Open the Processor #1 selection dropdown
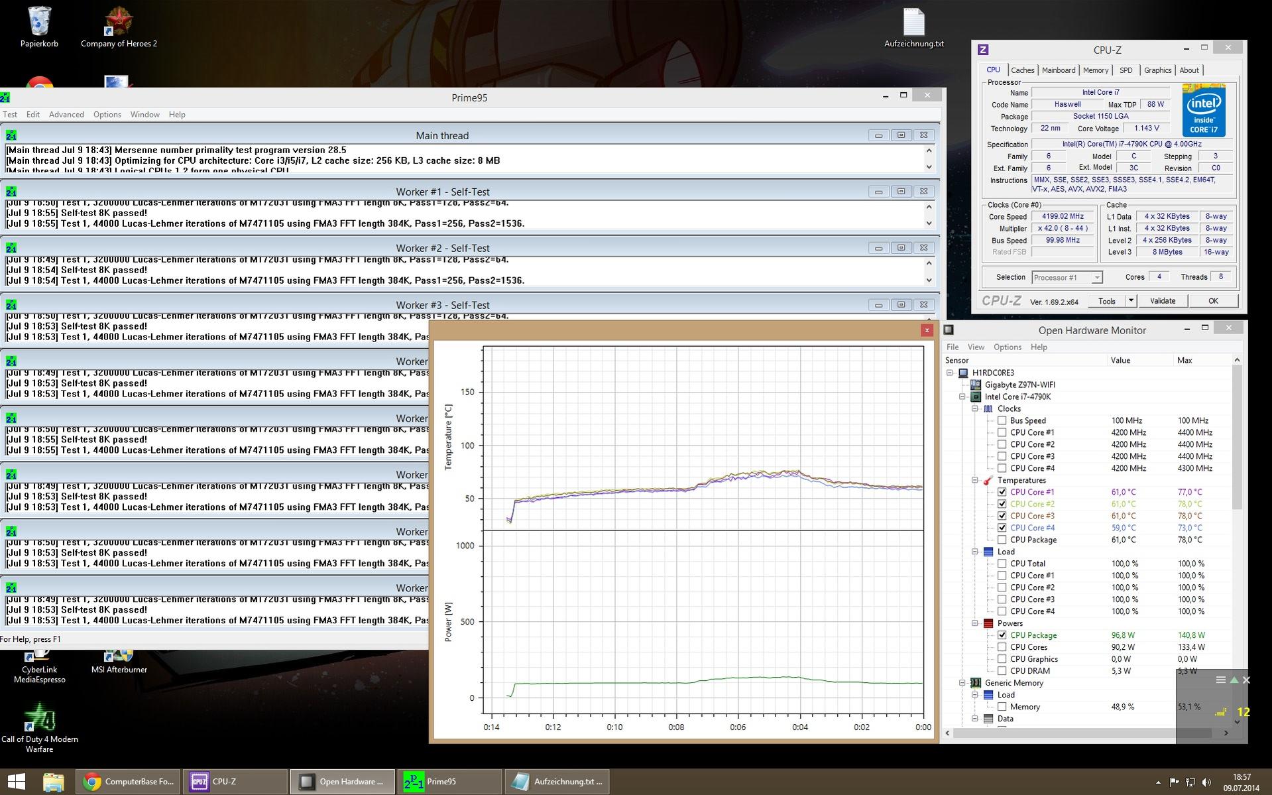Screen dimensions: 1272x795 coord(1067,277)
